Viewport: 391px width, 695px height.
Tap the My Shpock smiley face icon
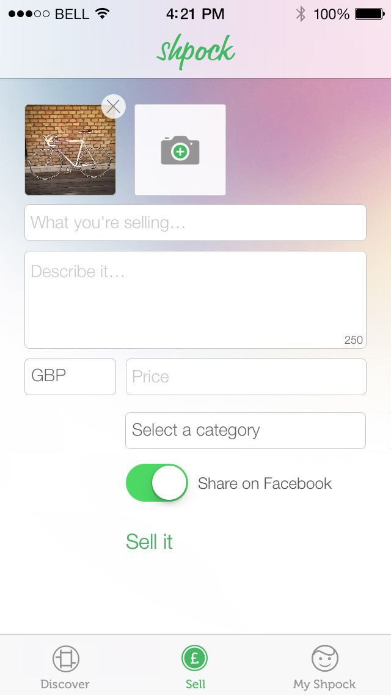pyautogui.click(x=324, y=659)
